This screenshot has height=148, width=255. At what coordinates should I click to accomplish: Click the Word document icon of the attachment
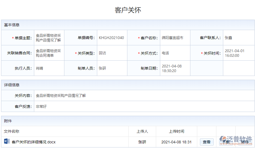(x=7, y=141)
